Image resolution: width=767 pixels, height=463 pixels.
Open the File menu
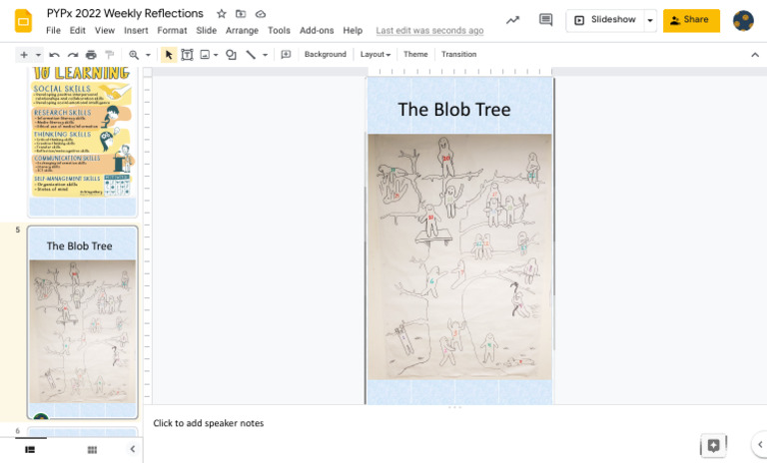pyautogui.click(x=53, y=30)
